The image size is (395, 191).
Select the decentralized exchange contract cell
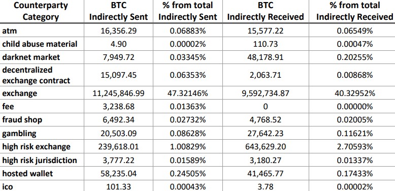click(36, 75)
